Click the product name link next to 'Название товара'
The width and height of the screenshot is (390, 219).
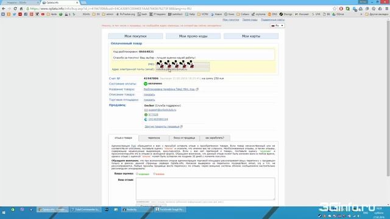click(x=169, y=89)
